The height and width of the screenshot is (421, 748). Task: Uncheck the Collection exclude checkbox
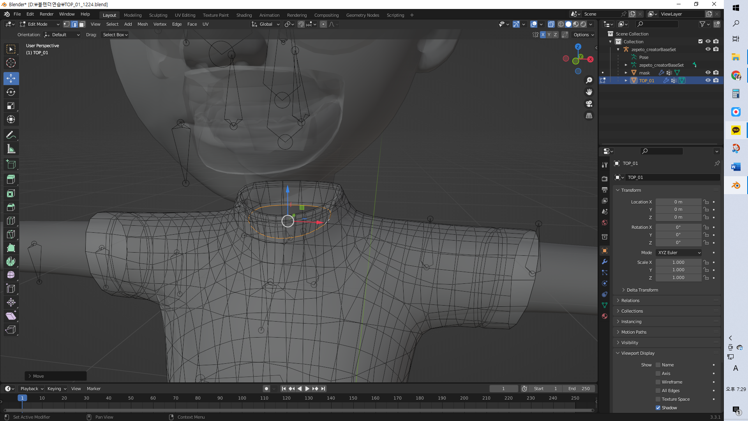[x=700, y=41]
